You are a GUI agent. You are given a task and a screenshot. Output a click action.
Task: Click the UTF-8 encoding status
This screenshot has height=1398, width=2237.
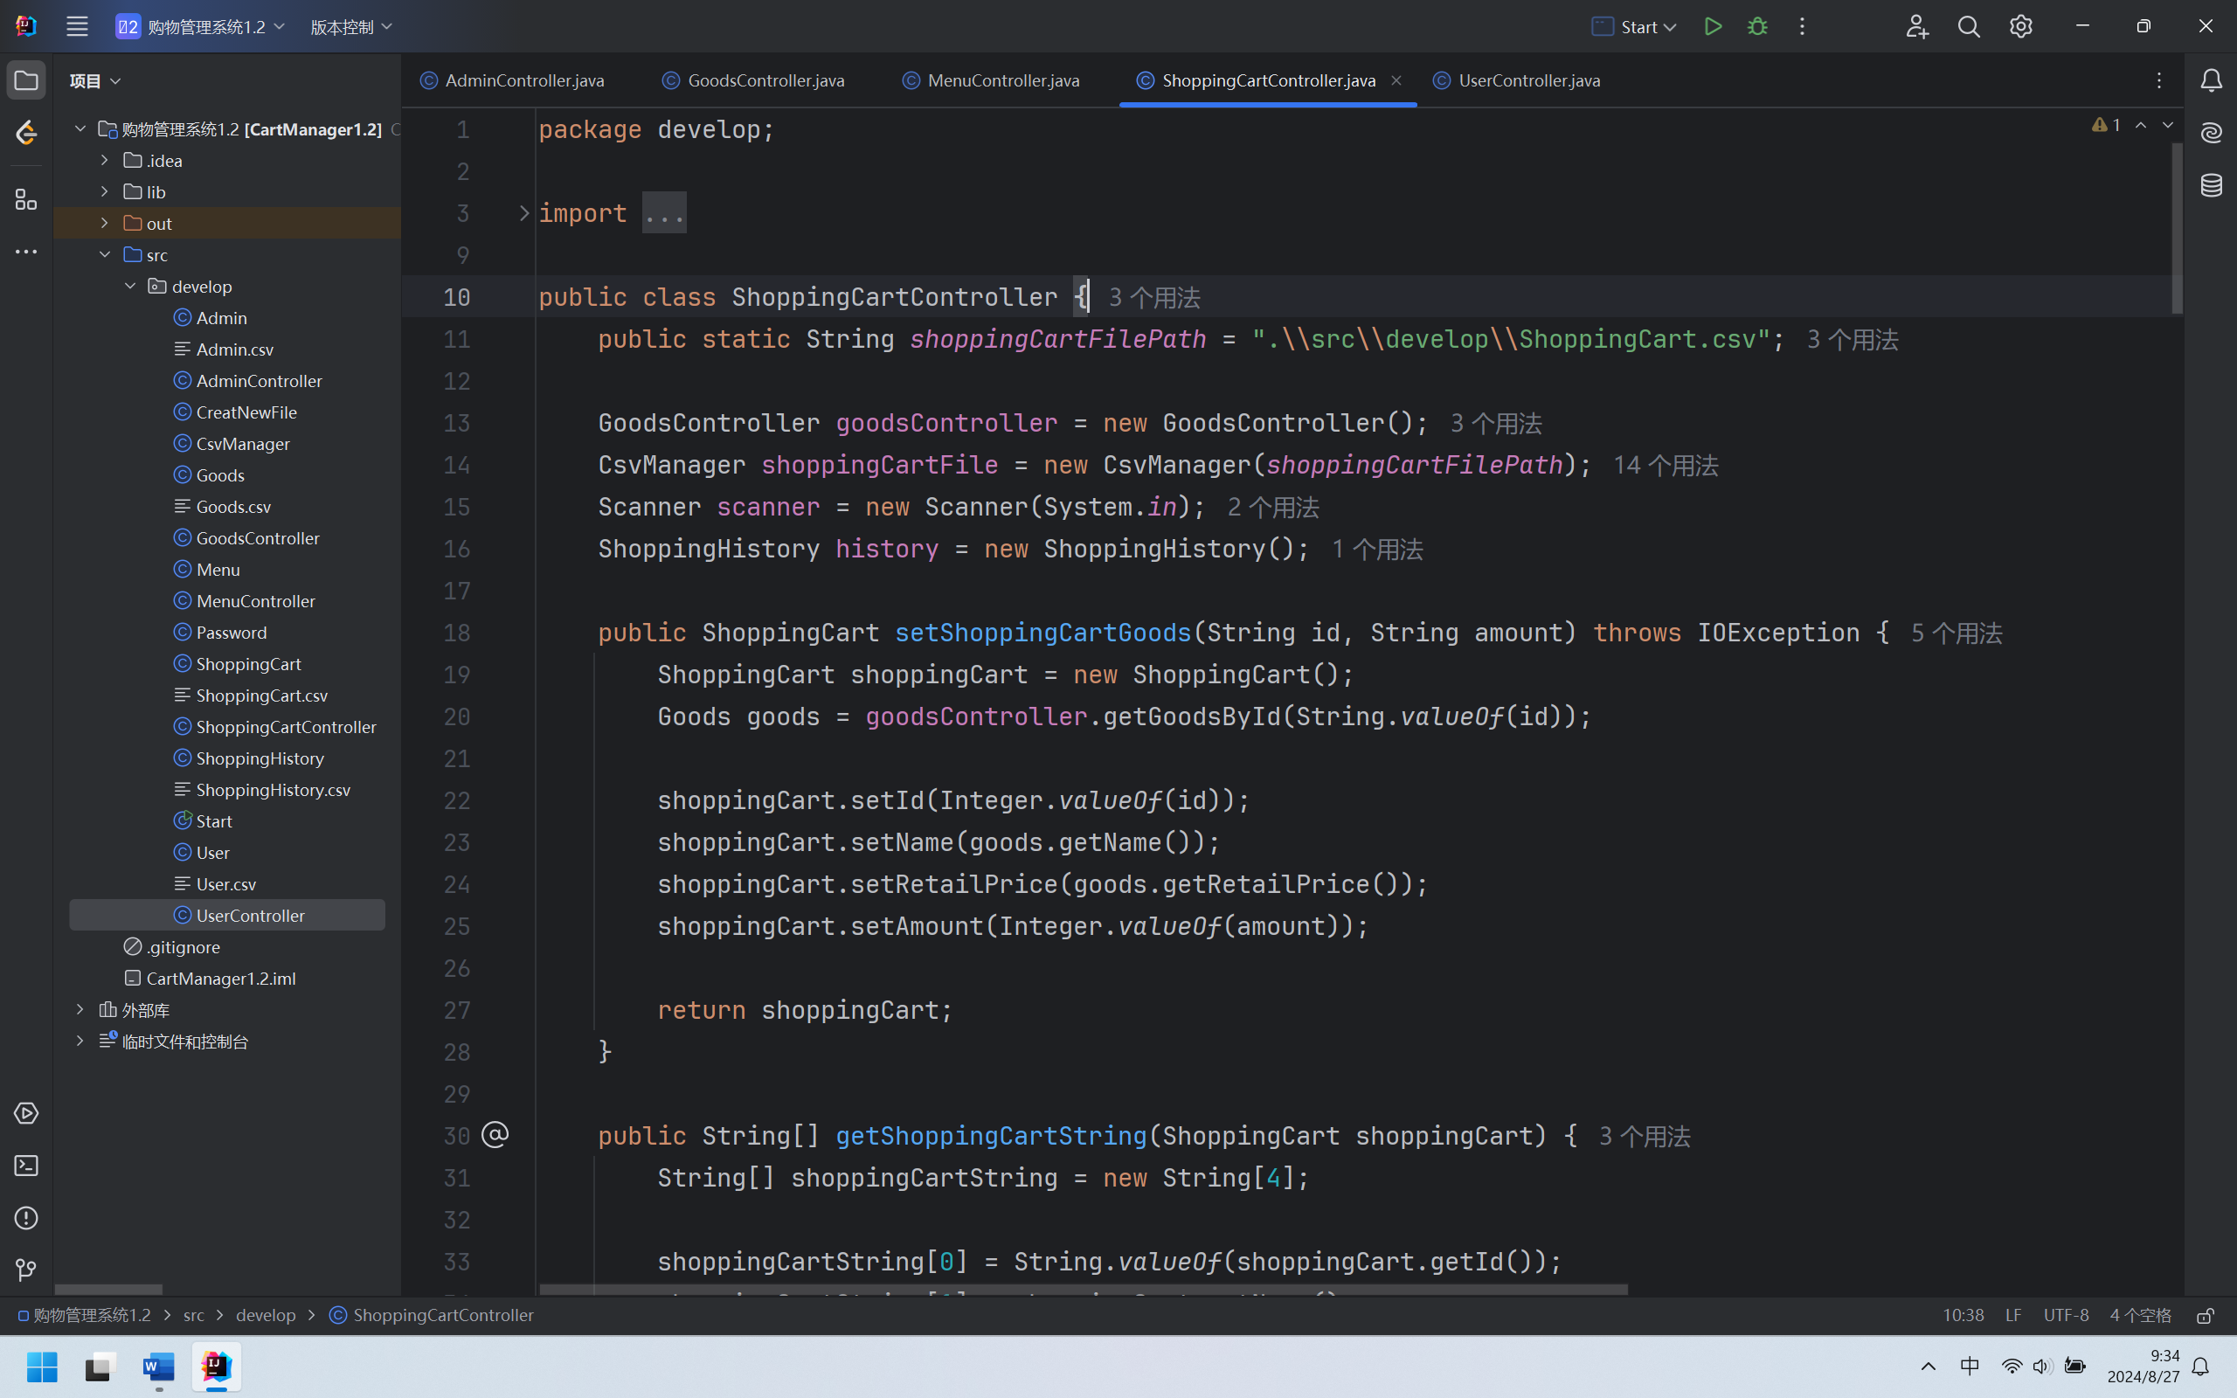(2065, 1315)
